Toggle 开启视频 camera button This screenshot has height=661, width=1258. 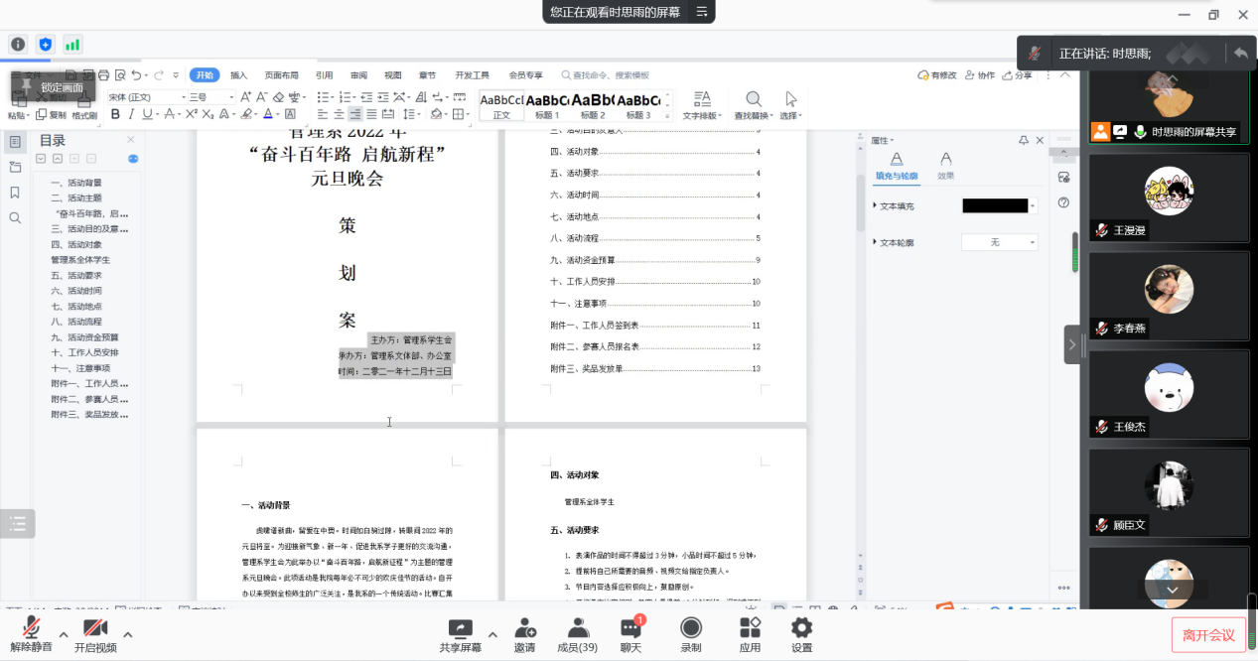(x=95, y=627)
